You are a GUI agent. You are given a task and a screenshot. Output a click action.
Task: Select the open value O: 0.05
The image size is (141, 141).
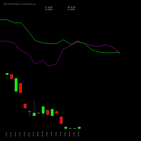click(49, 10)
